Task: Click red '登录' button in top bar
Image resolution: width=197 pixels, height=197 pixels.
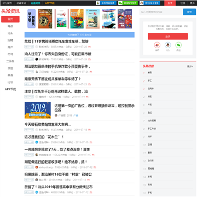Action: coord(170,3)
